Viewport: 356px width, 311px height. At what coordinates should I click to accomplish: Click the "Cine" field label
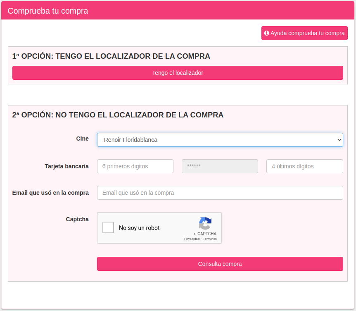[x=82, y=139]
